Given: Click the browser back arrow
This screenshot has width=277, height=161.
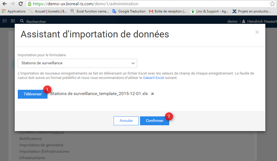Looking at the screenshot, I should click(x=4, y=4).
